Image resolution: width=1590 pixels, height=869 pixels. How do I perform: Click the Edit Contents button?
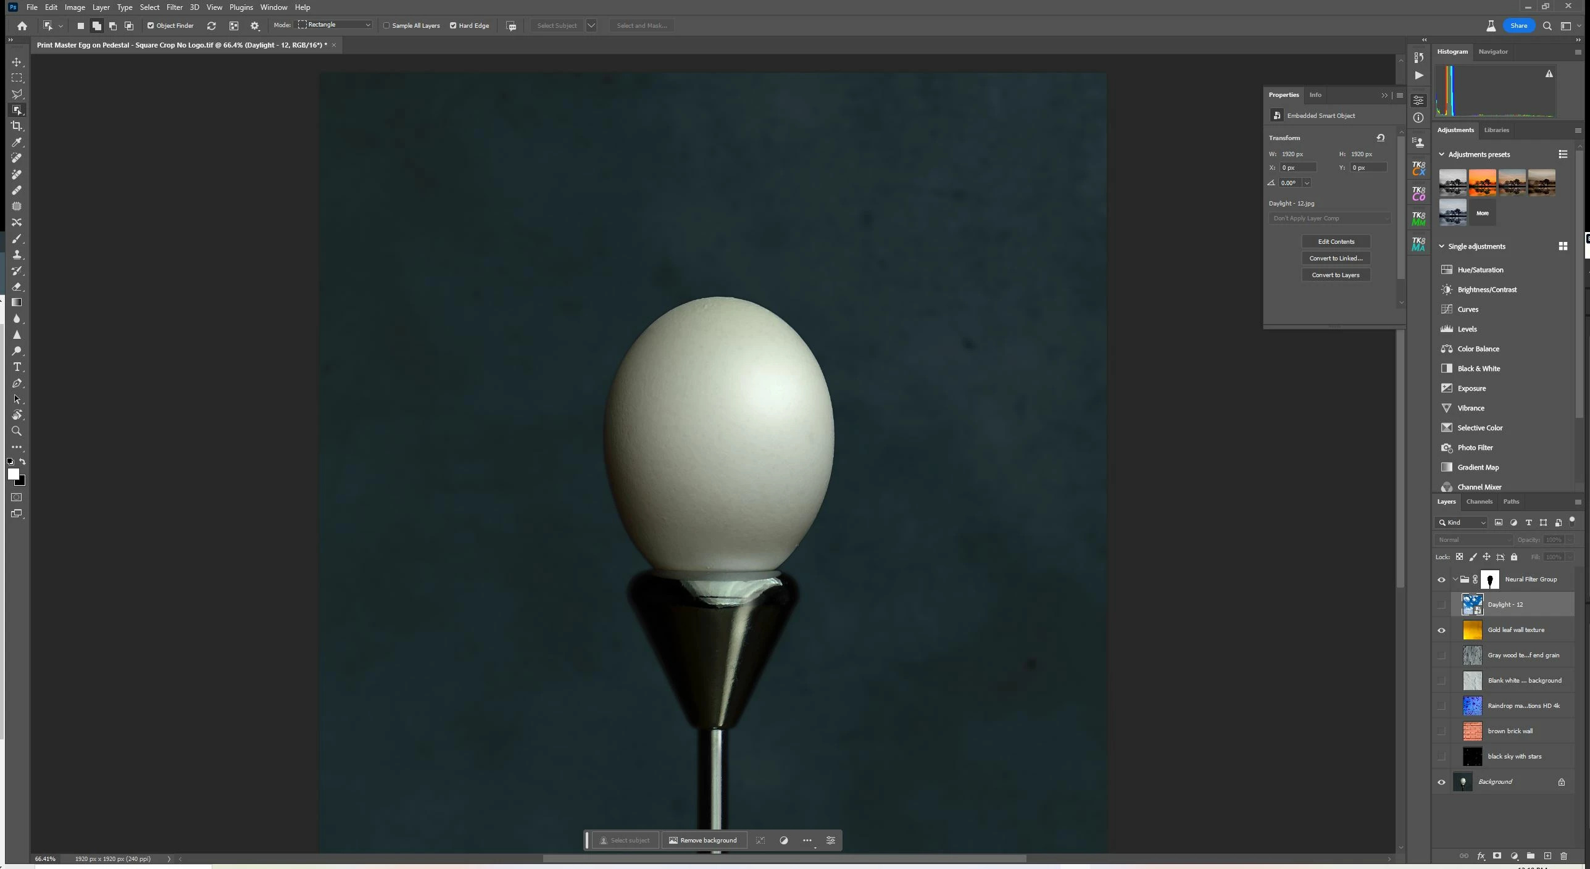[1336, 242]
